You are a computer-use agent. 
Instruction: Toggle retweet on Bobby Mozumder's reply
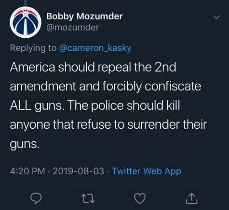tap(88, 198)
